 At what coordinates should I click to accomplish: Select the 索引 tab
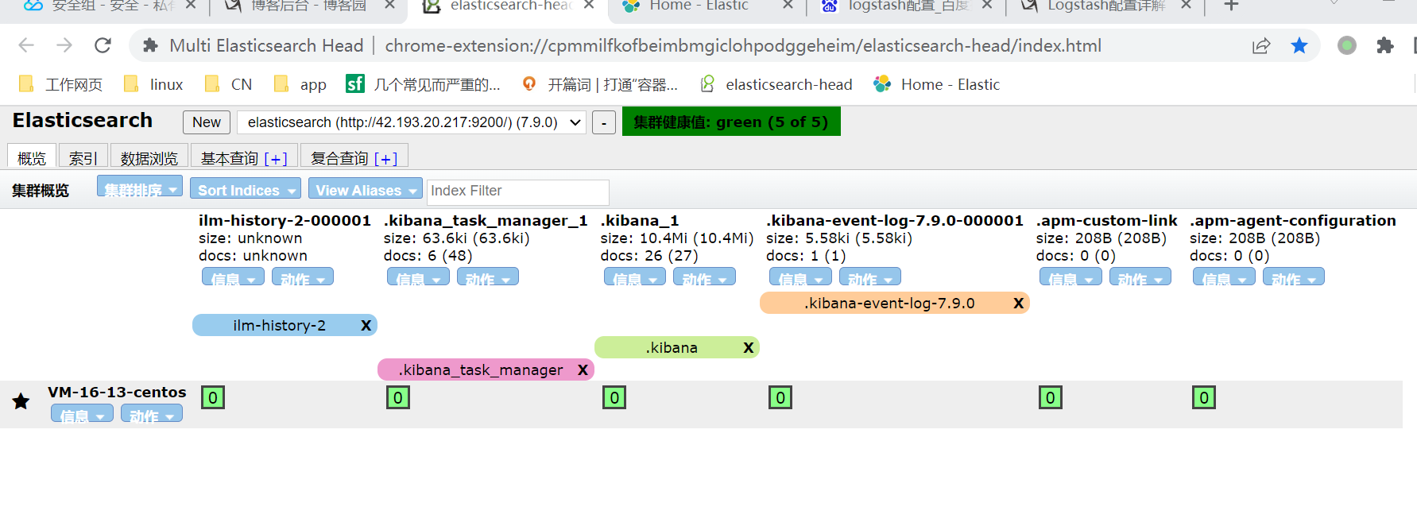click(83, 157)
